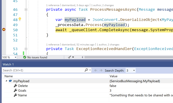Click the Watch 1 panel title
Image resolution: width=173 pixels, height=103 pixels.
[x=8, y=64]
